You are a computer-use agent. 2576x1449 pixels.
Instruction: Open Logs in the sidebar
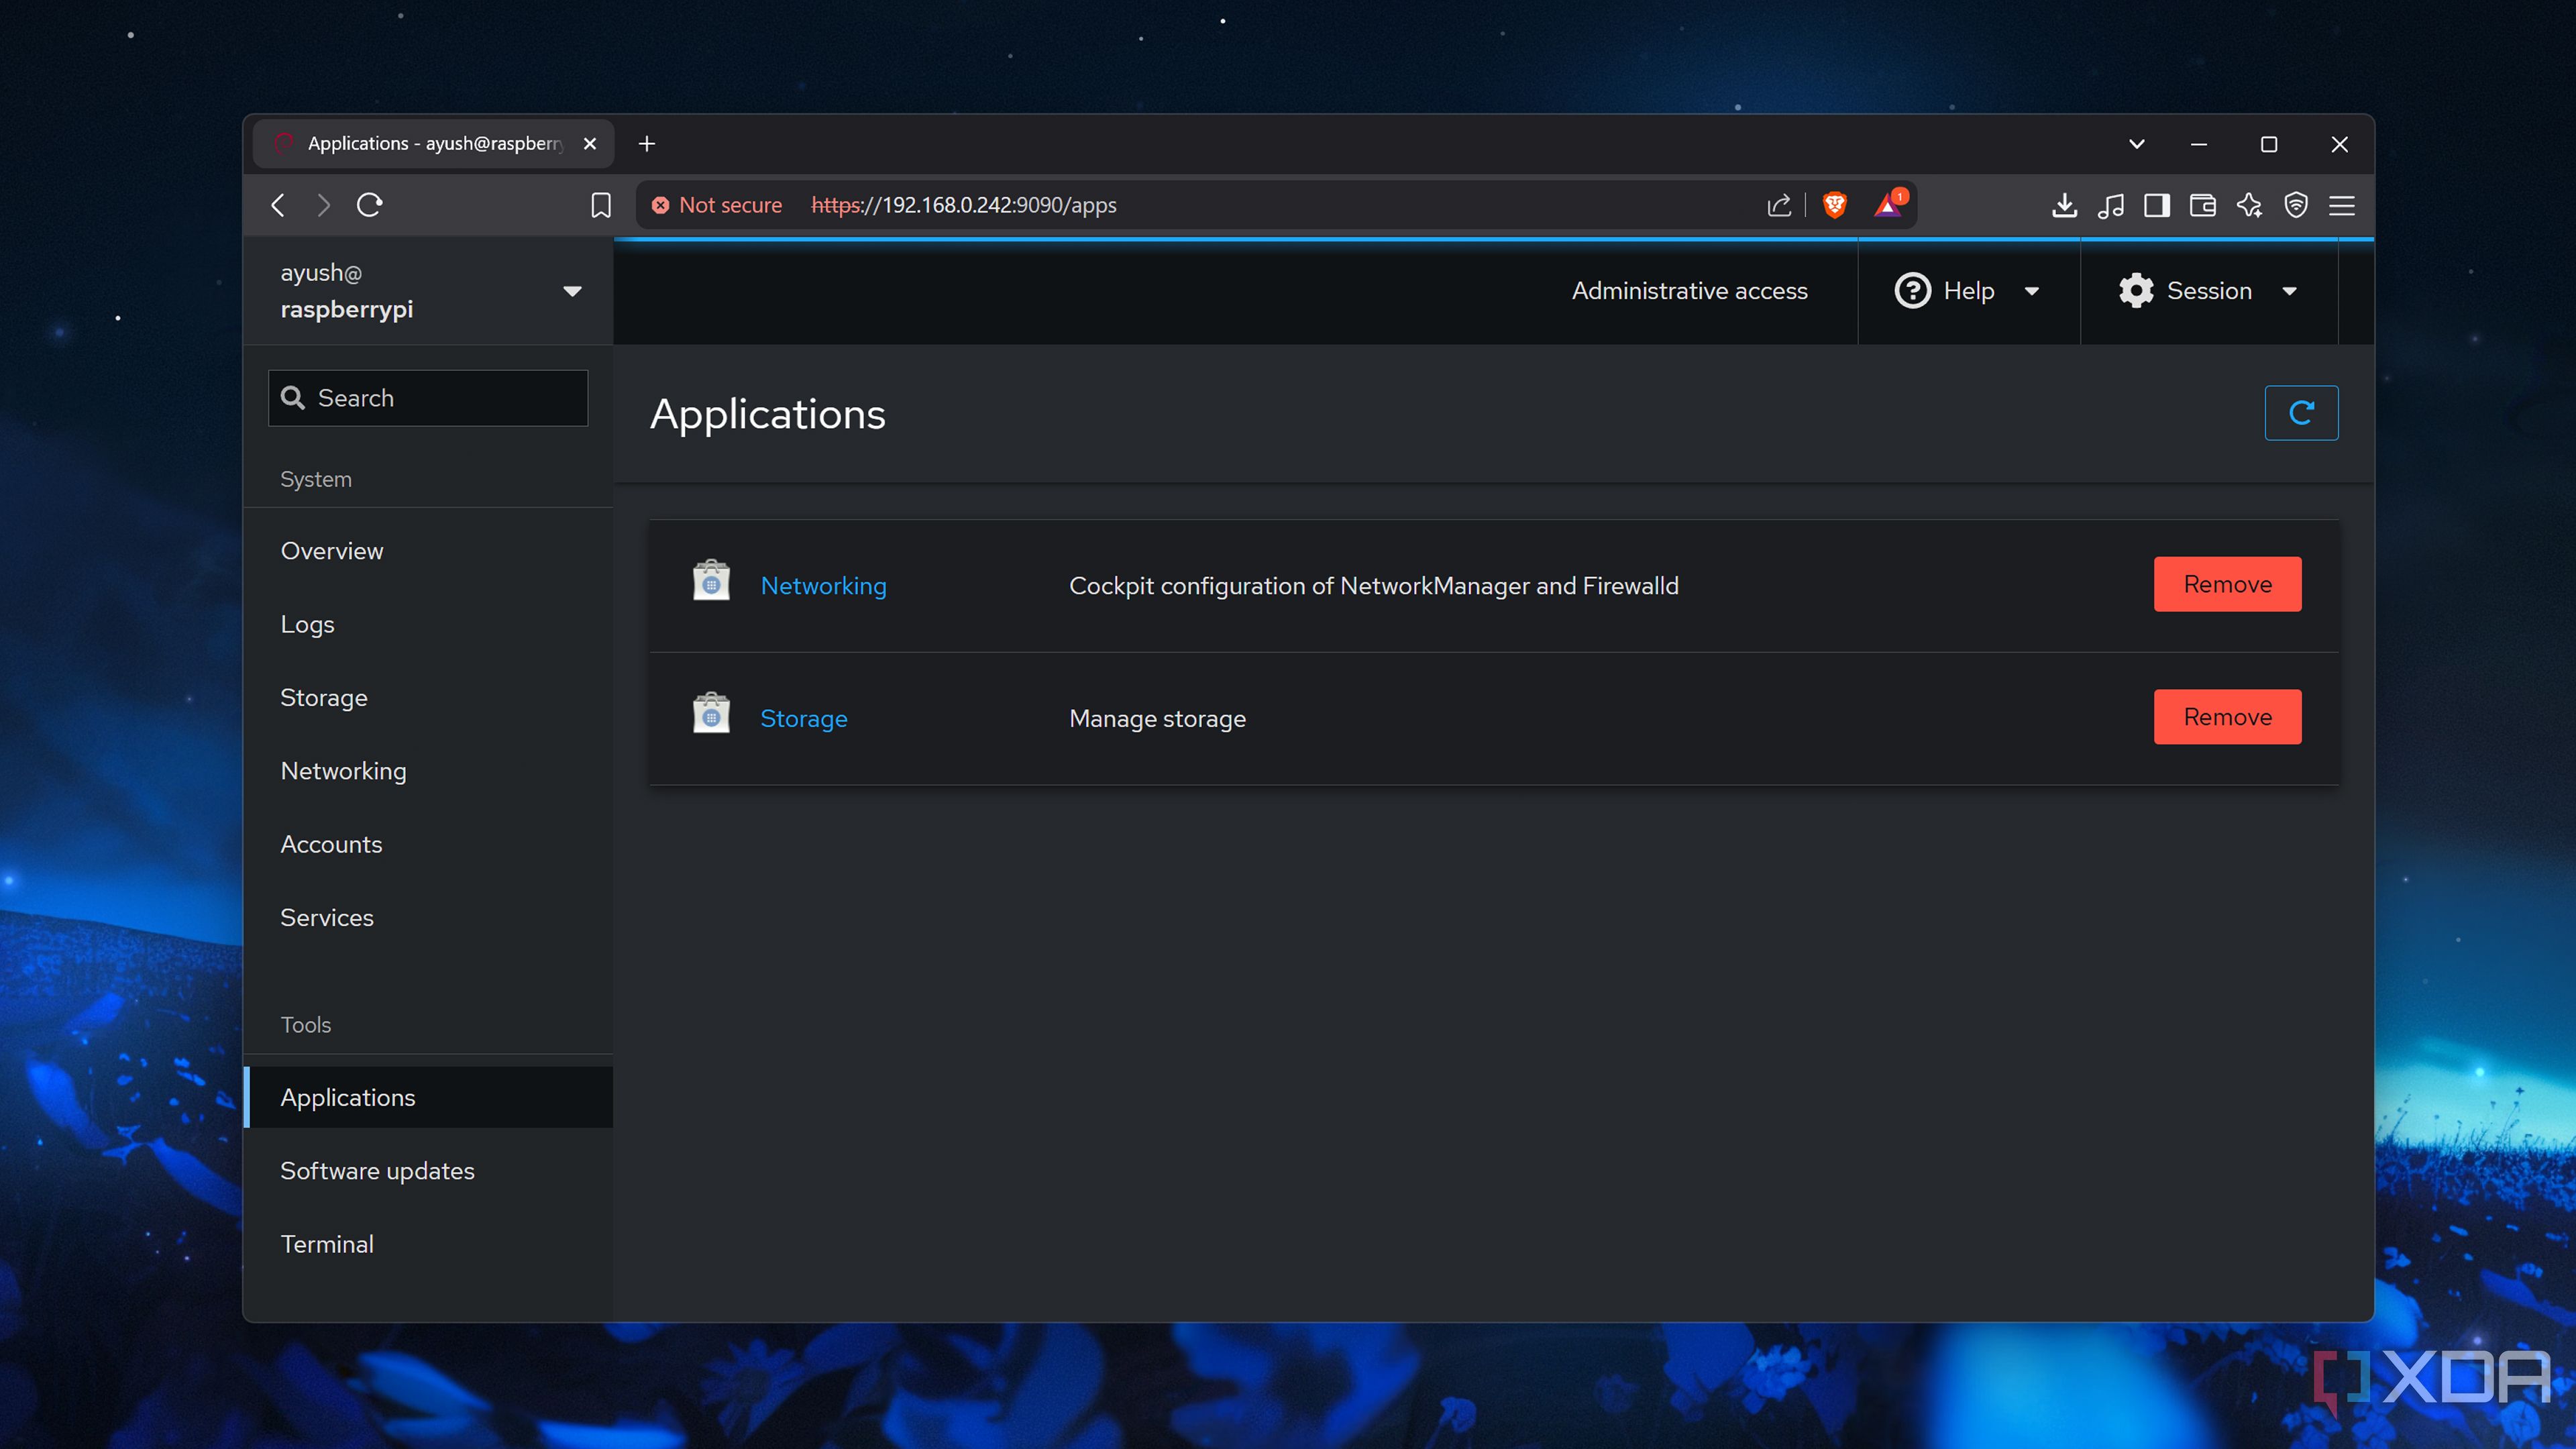(x=428, y=624)
